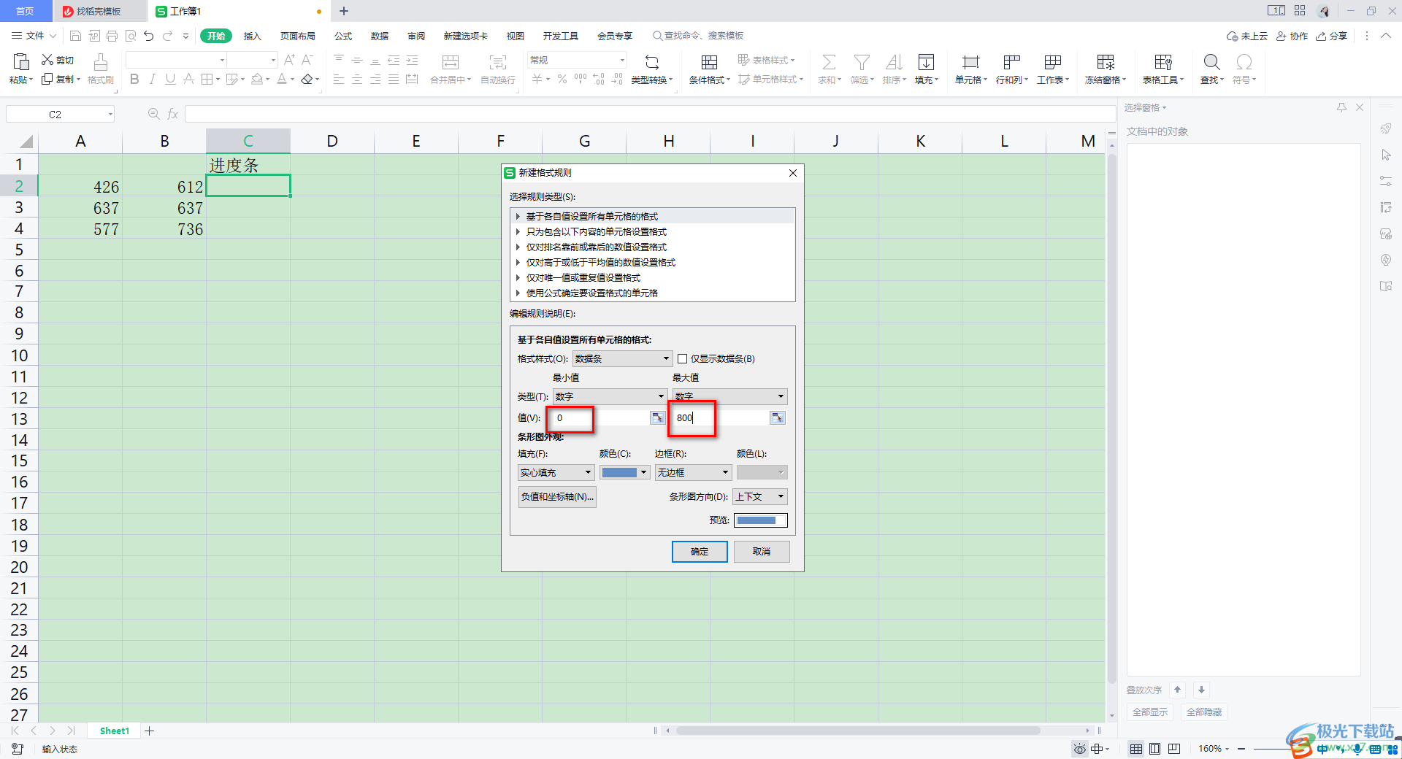Click the Paste icon in the ribbon
The width and height of the screenshot is (1402, 759).
[x=21, y=62]
